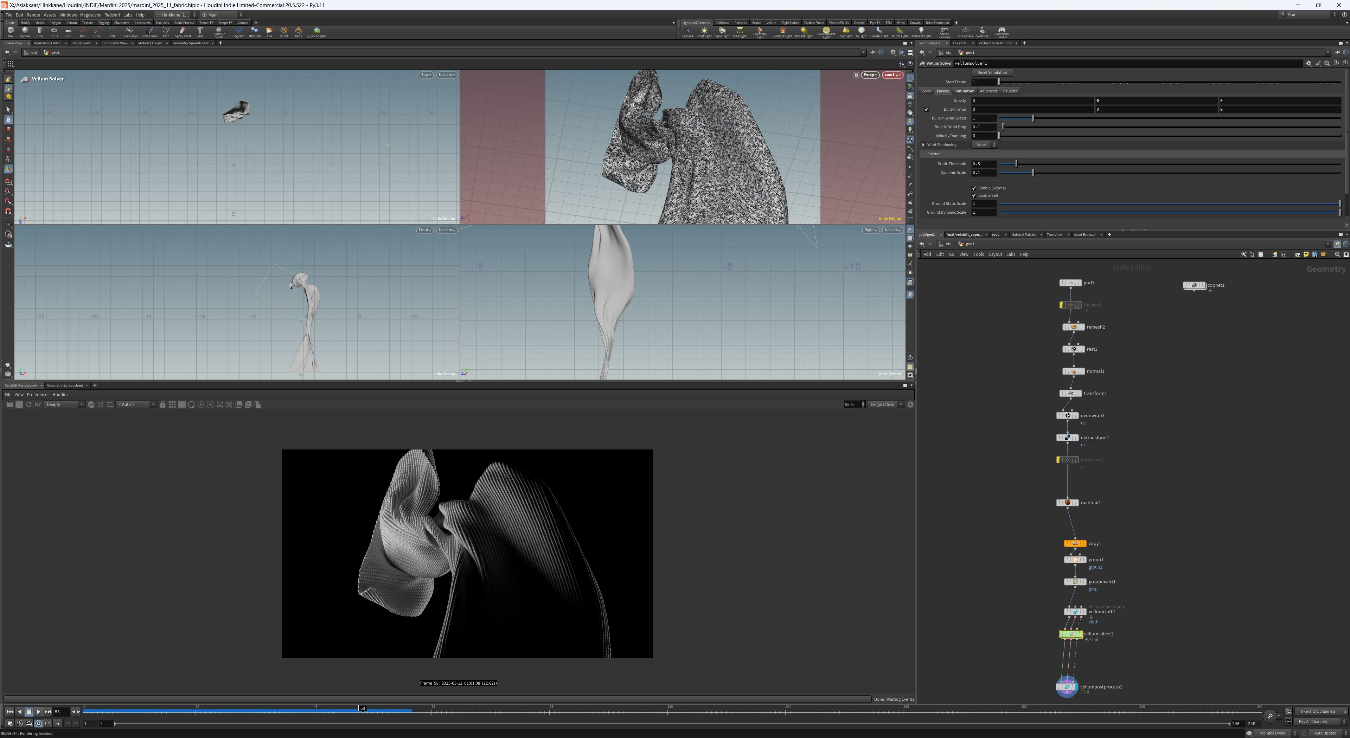
Task: Toggle the Built-in Wind checkbox
Action: [x=926, y=109]
